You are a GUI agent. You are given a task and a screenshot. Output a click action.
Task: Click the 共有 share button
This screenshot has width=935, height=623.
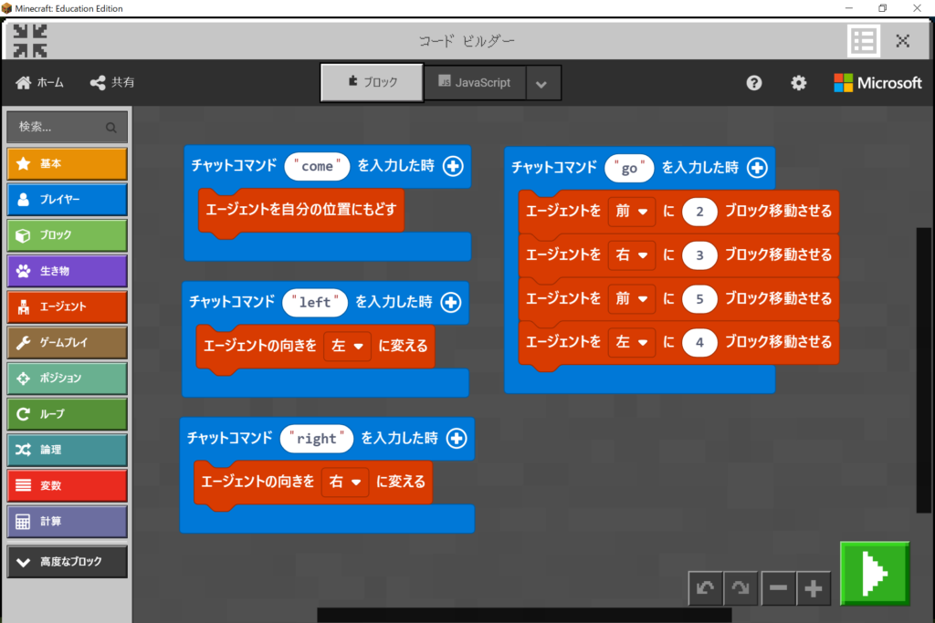[112, 83]
